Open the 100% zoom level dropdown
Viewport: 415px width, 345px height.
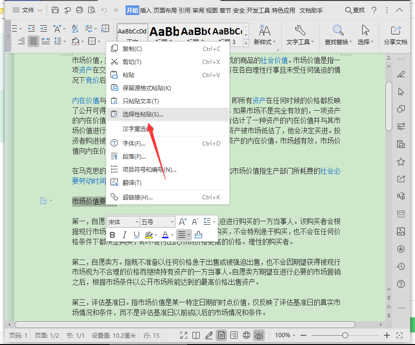285,335
